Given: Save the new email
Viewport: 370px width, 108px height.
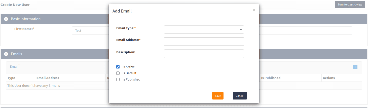Looking at the screenshot, I should pyautogui.click(x=218, y=96).
